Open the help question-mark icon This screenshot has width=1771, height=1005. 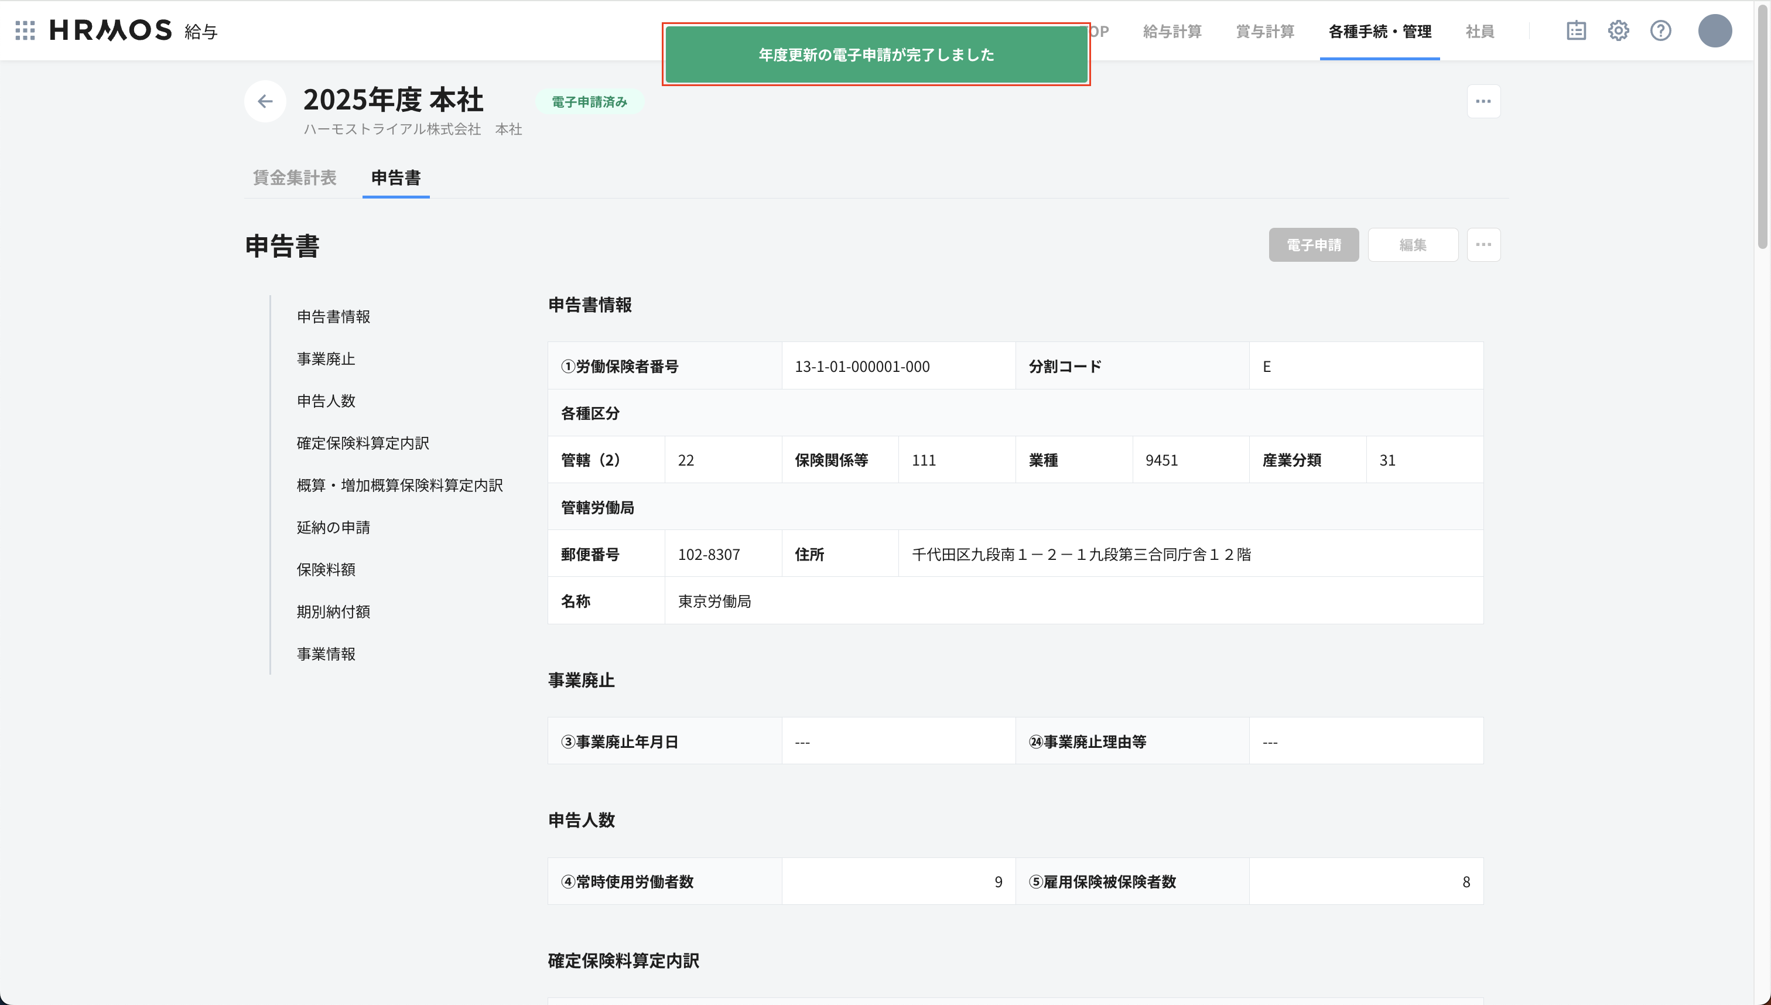pos(1661,30)
